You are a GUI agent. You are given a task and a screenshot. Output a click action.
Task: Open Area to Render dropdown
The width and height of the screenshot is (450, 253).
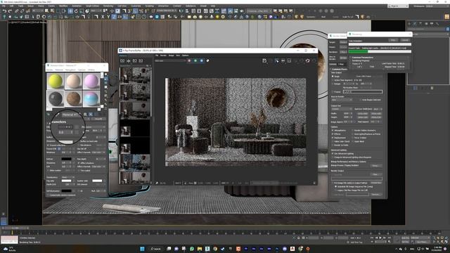click(342, 100)
